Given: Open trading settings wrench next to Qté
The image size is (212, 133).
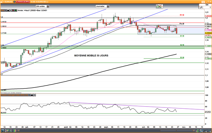Looking at the screenshot, I should pyautogui.click(x=201, y=7).
